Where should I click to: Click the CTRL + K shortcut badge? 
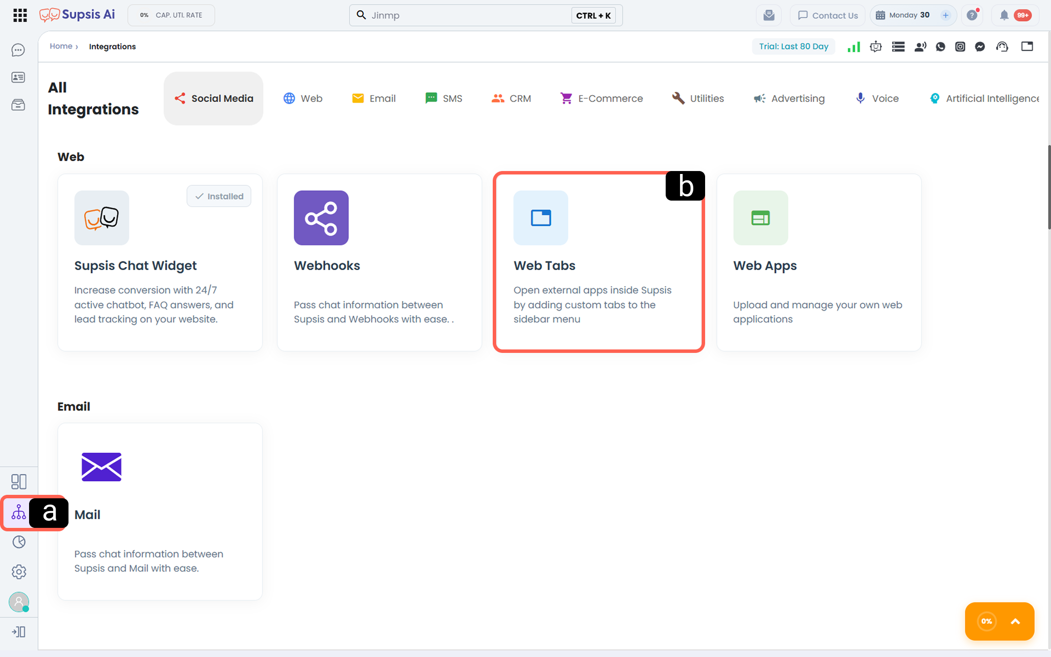(x=593, y=15)
